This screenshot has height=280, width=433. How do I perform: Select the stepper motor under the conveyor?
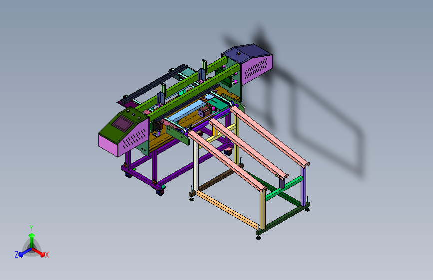(205, 112)
